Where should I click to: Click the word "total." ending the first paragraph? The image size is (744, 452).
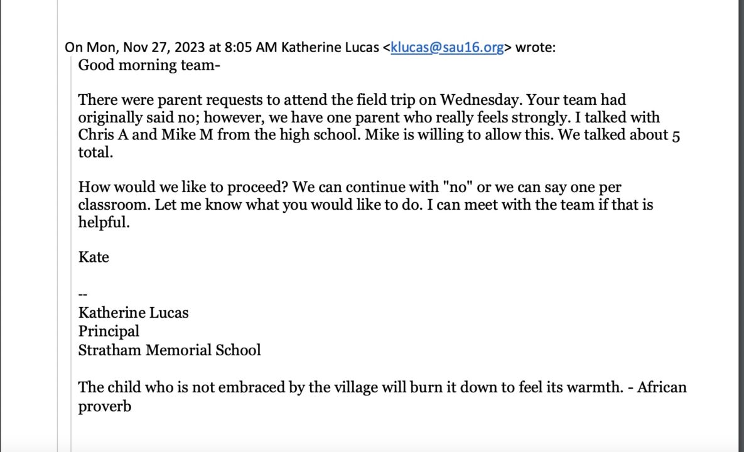point(95,153)
